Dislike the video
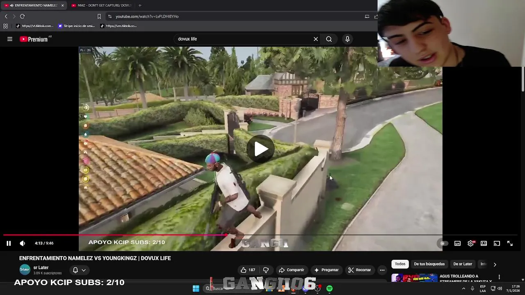This screenshot has height=295, width=525. 266,270
